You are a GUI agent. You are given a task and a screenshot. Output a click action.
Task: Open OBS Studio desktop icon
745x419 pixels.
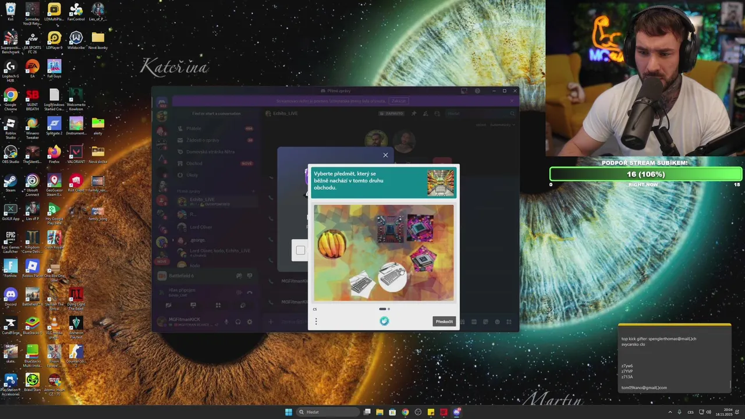pos(10,155)
